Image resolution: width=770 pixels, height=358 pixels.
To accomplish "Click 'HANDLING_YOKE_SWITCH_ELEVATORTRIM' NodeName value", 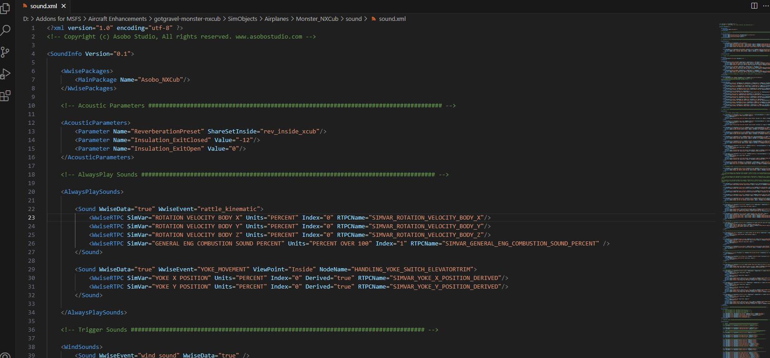I will click(412, 269).
